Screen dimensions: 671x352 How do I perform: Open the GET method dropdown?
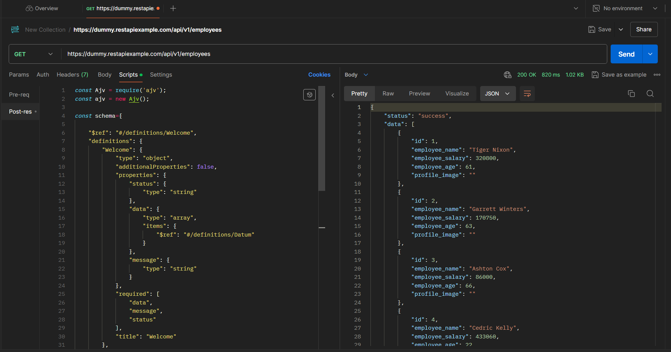tap(51, 54)
